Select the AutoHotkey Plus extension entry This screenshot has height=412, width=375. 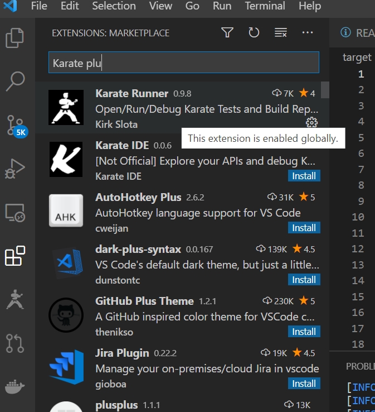coord(178,213)
